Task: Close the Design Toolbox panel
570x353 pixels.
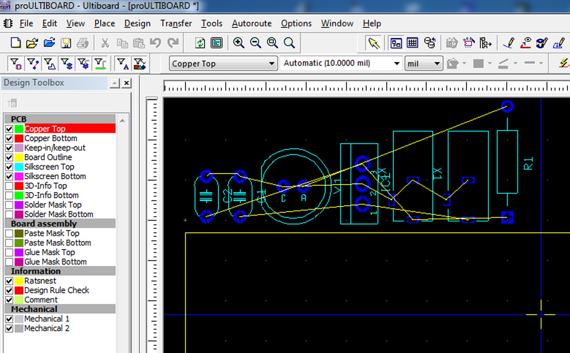Action: [x=127, y=83]
